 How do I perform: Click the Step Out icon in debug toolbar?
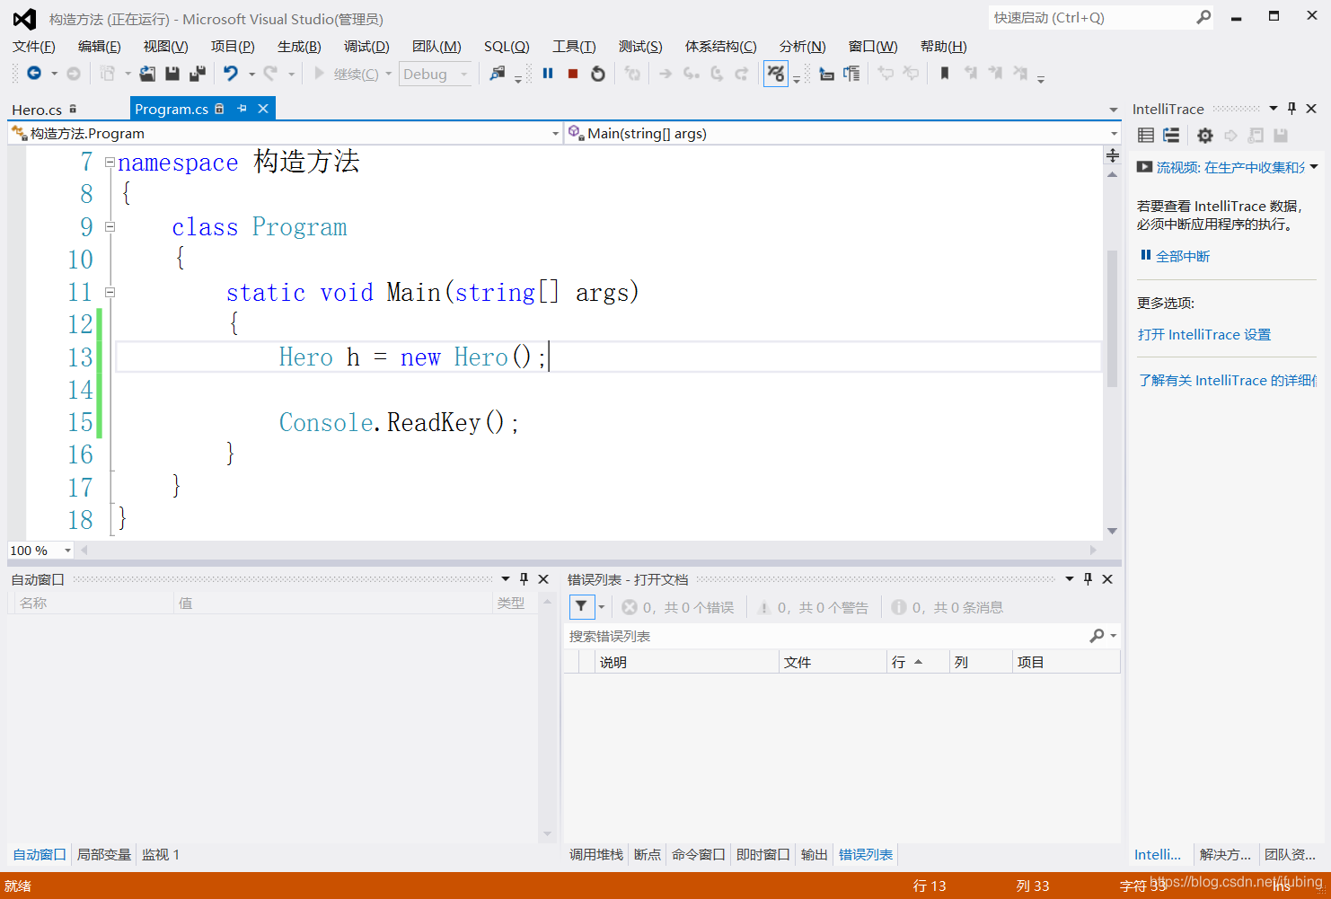pos(742,74)
